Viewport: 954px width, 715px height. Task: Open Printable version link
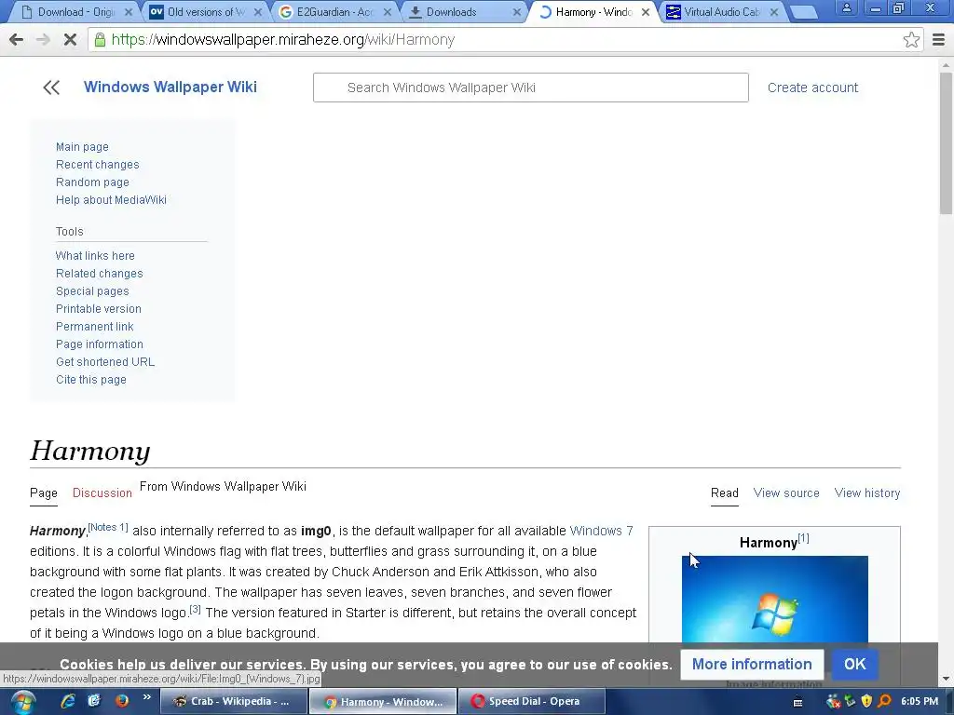pos(99,309)
